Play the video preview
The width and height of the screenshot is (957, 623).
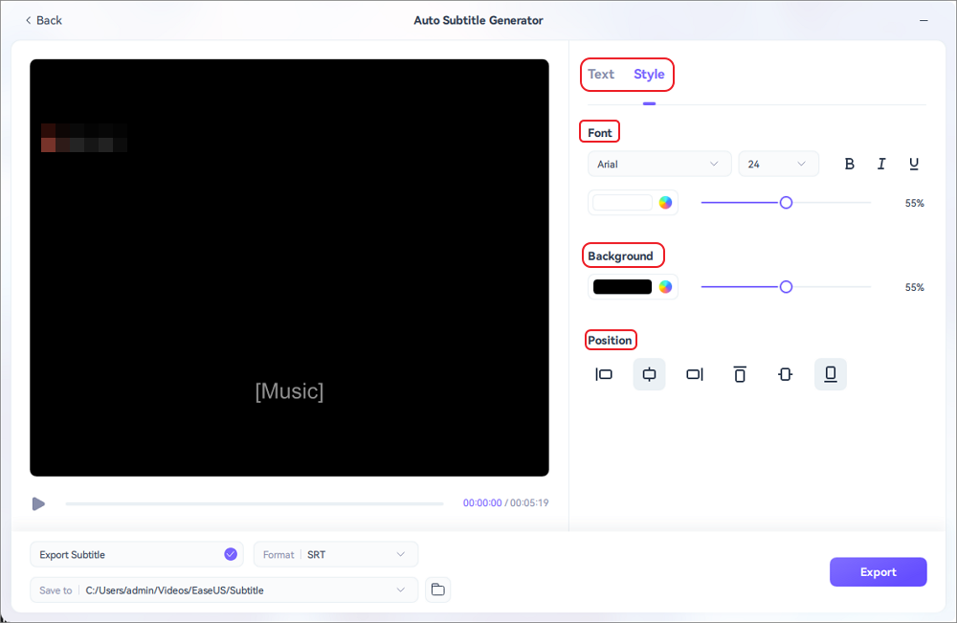coord(38,503)
